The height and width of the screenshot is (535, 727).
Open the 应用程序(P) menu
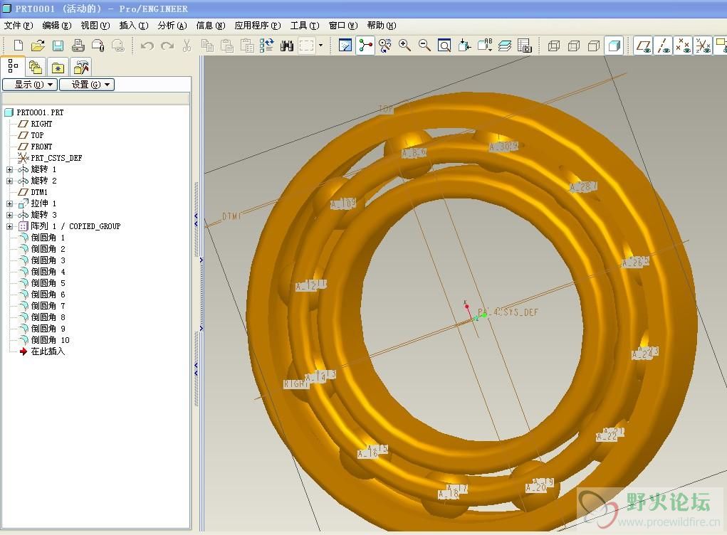coord(258,26)
